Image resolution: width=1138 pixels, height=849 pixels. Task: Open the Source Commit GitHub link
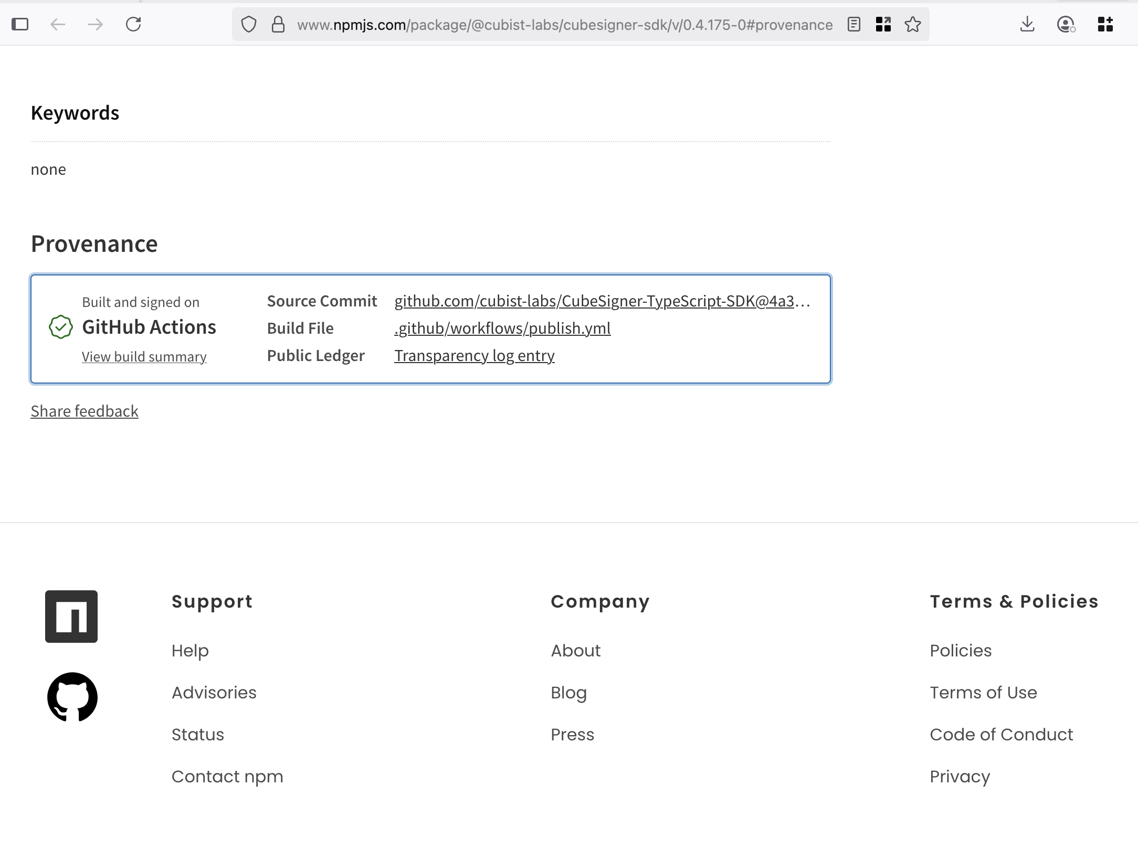pyautogui.click(x=602, y=301)
